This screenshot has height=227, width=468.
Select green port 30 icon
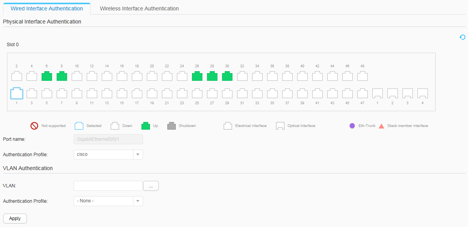(227, 76)
